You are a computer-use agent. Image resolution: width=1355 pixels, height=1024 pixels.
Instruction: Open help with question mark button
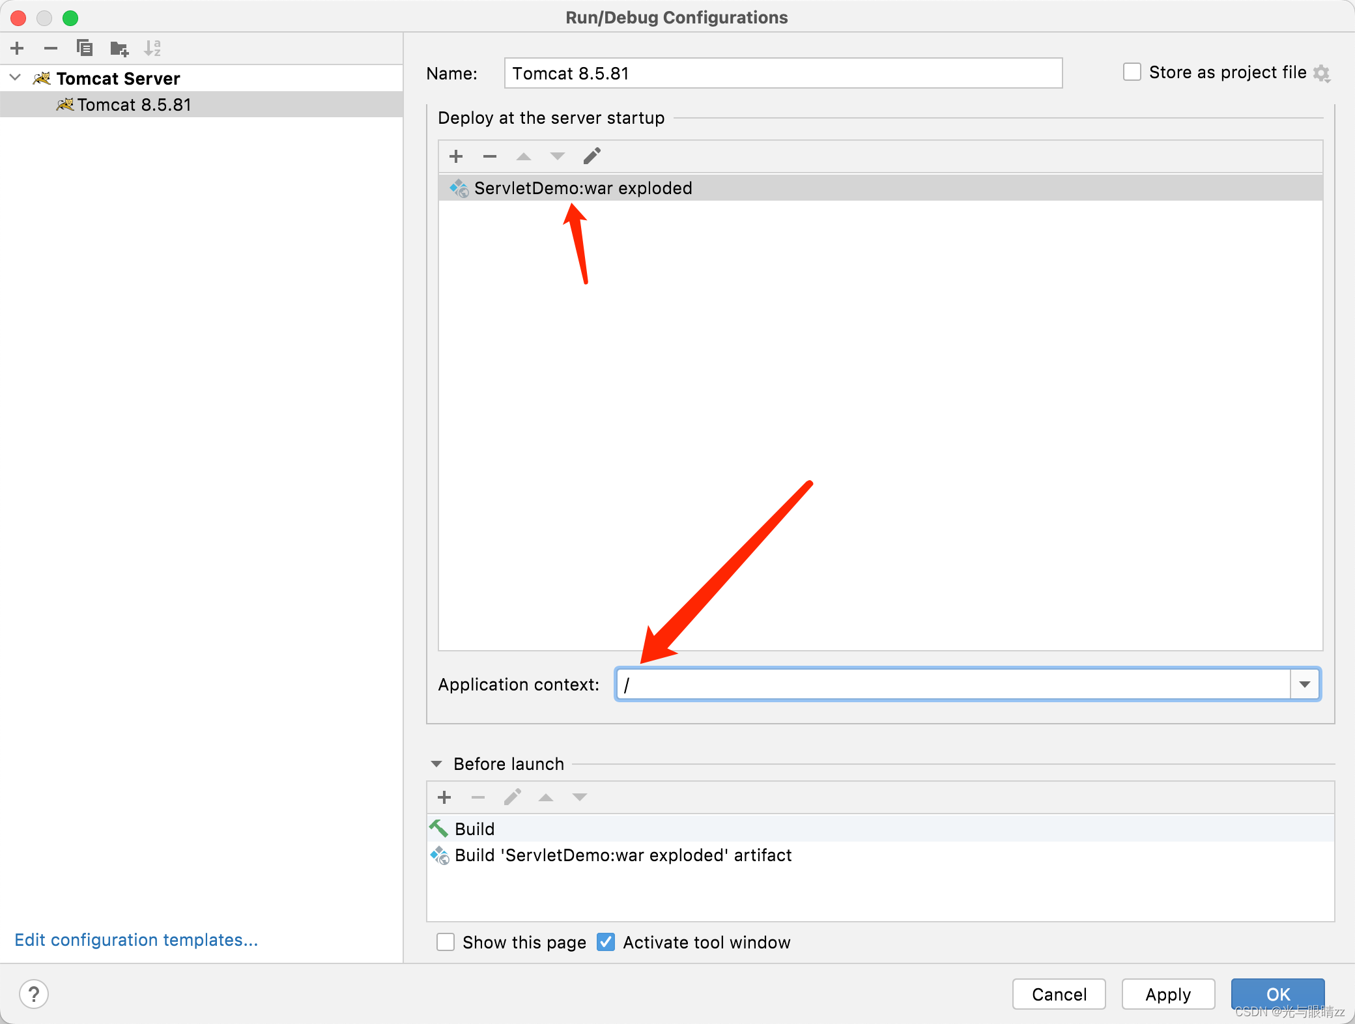pos(34,994)
